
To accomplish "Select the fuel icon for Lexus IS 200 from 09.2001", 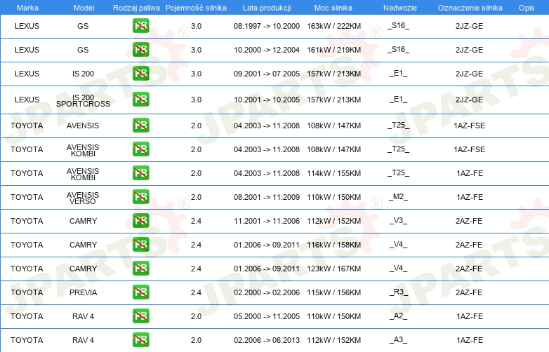I will point(140,74).
